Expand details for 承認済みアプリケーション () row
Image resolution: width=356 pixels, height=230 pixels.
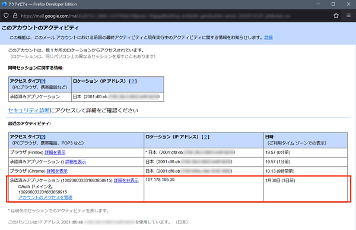point(75,161)
